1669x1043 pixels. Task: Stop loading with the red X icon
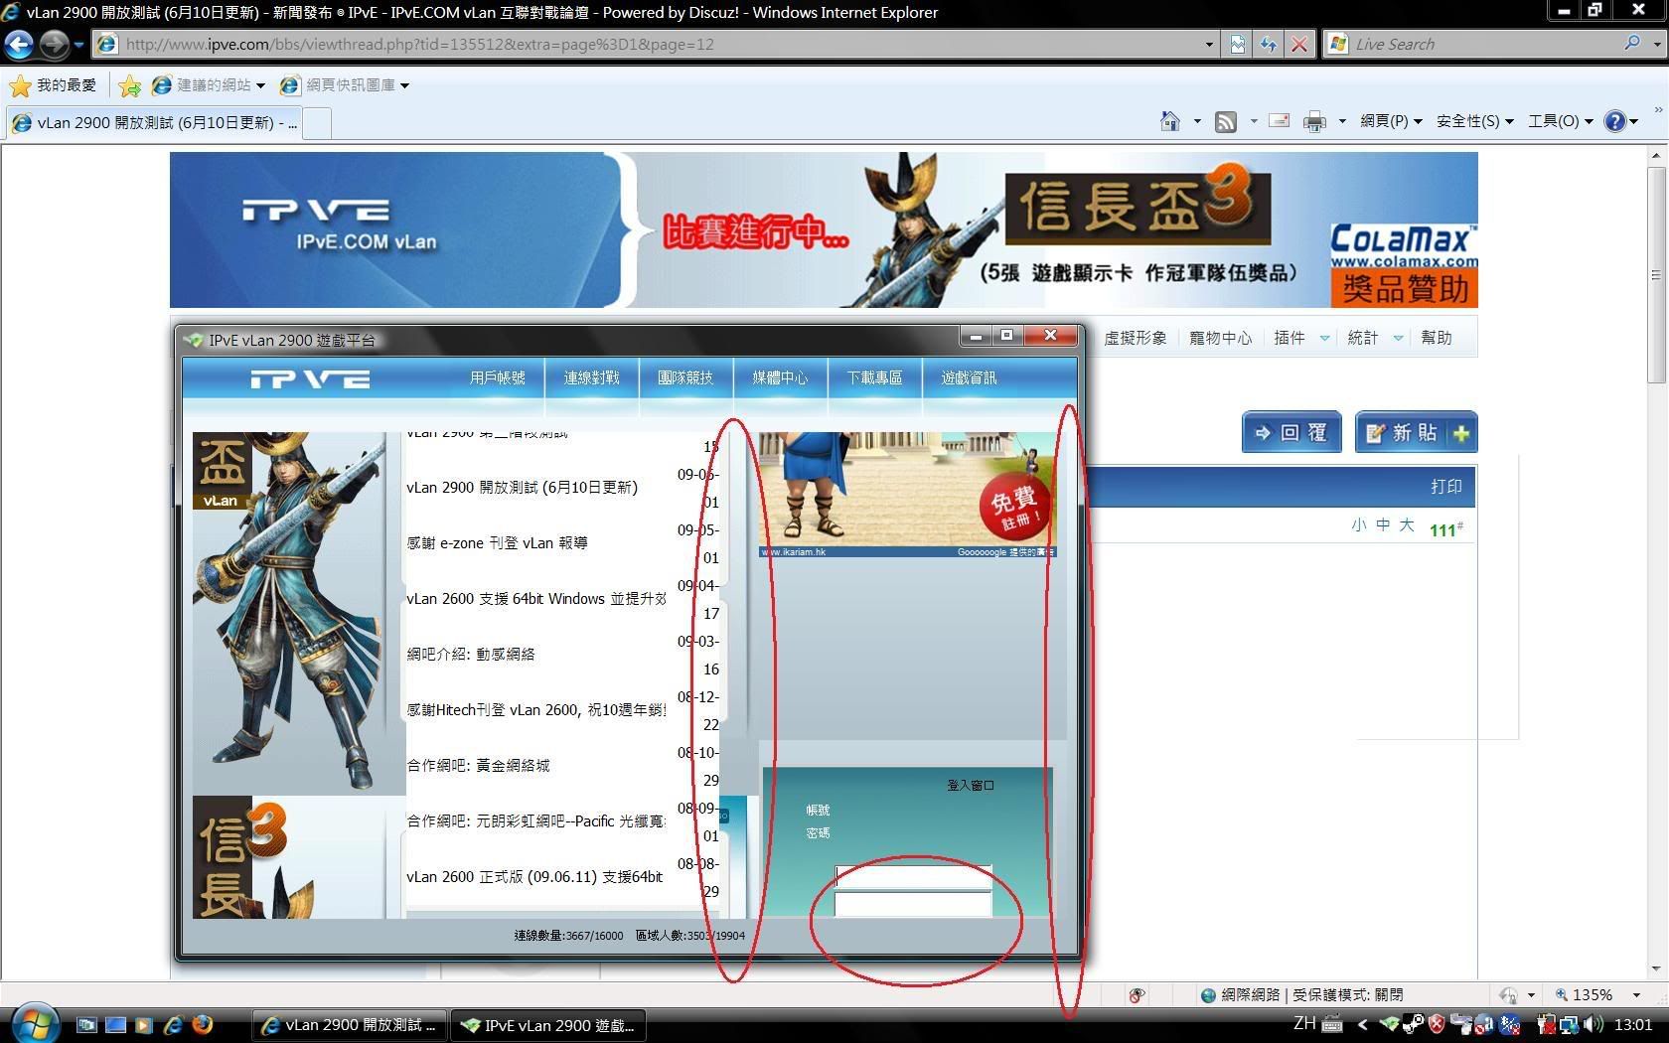[1298, 44]
